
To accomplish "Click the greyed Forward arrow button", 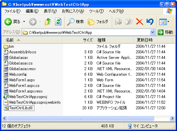I will coord(33,22).
